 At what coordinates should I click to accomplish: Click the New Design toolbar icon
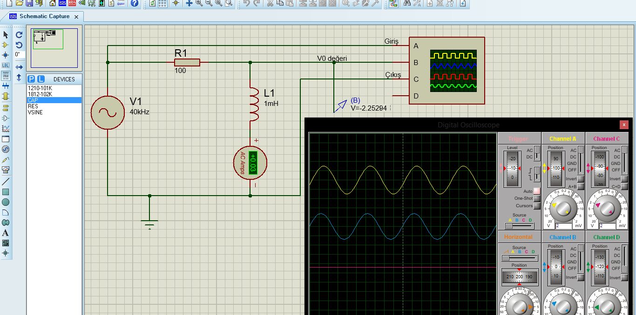coord(9,3)
